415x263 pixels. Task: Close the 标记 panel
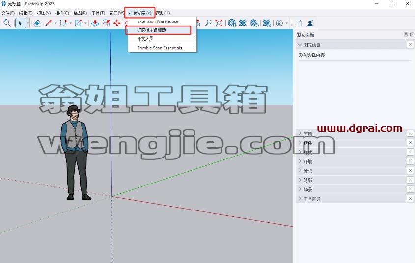410,170
